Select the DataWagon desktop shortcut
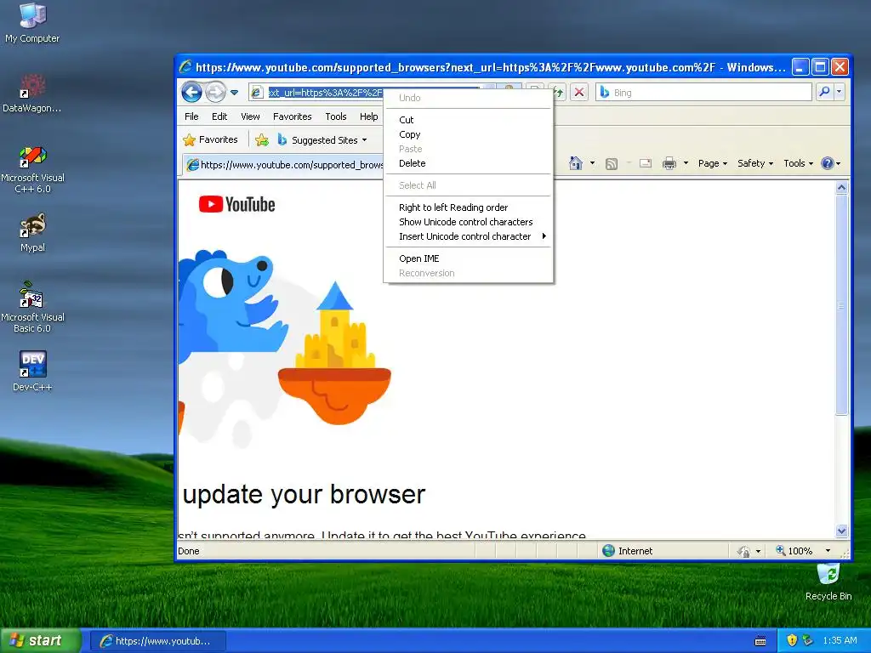Image resolution: width=871 pixels, height=653 pixels. point(32,93)
